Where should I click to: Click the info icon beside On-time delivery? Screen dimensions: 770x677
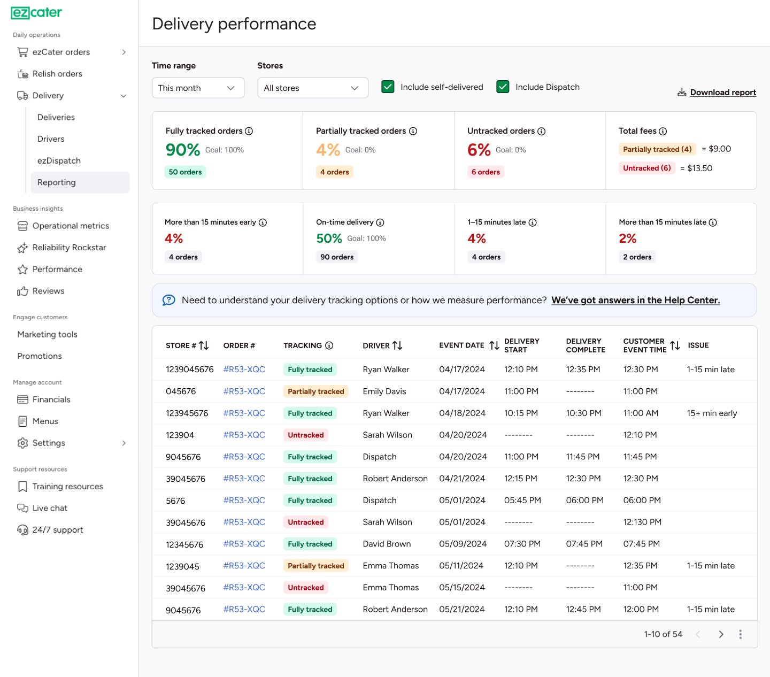[380, 222]
